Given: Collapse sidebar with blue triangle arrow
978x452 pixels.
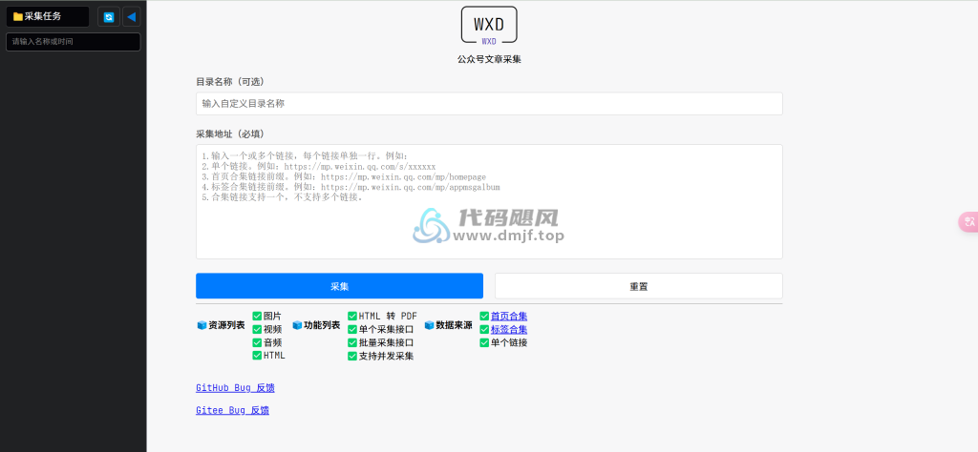Looking at the screenshot, I should click(131, 17).
